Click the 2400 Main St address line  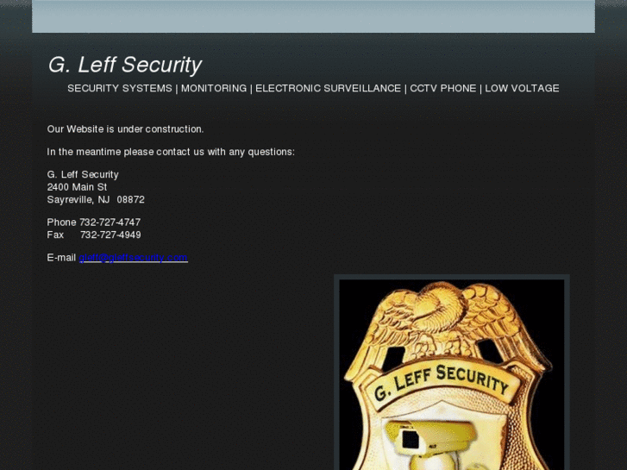[77, 187]
